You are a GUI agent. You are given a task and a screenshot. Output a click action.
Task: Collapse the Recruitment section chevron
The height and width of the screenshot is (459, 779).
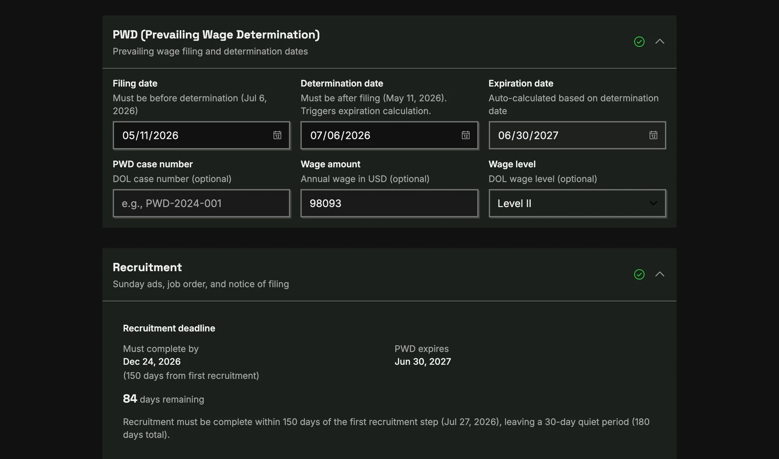[x=660, y=274]
